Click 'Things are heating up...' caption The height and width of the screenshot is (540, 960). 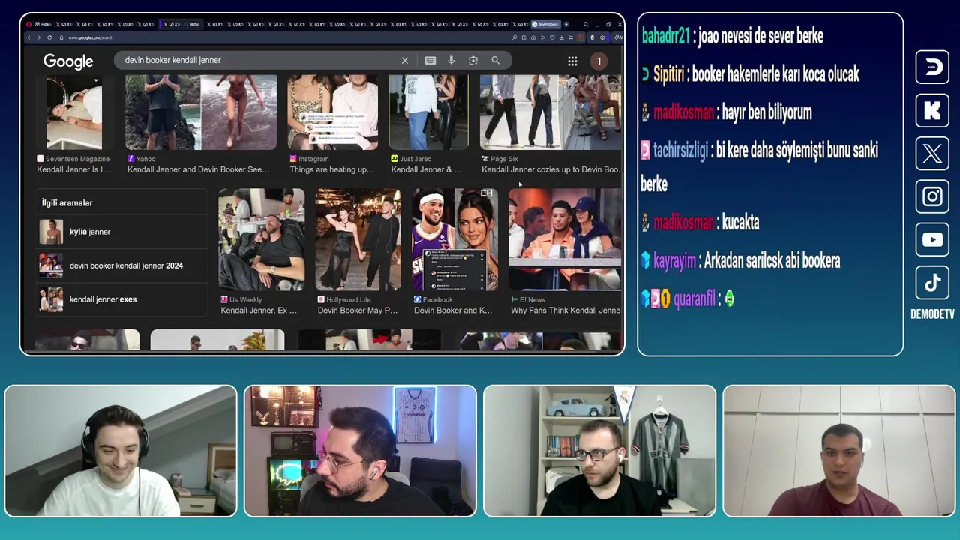click(x=332, y=170)
